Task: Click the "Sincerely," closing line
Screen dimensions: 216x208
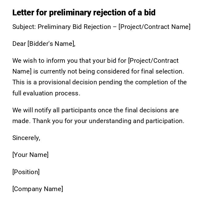Action: coord(26,138)
